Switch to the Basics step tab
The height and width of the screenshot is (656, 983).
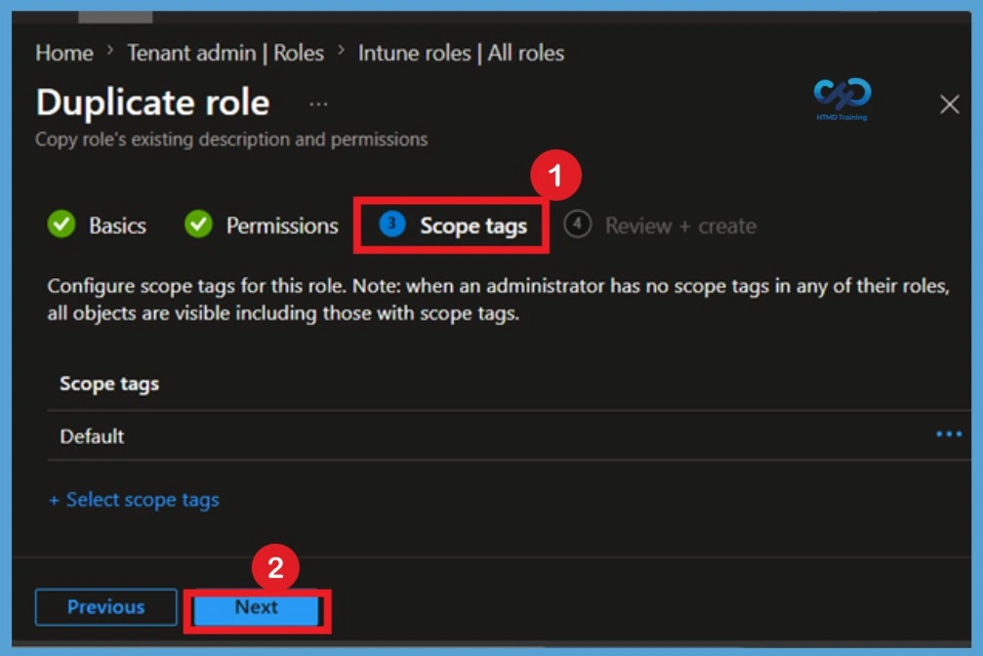coord(98,225)
